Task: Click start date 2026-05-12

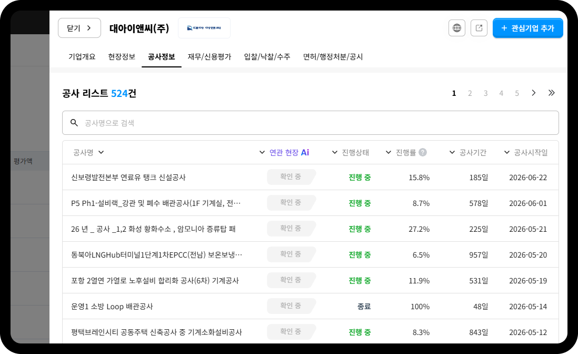Action: coord(528,332)
